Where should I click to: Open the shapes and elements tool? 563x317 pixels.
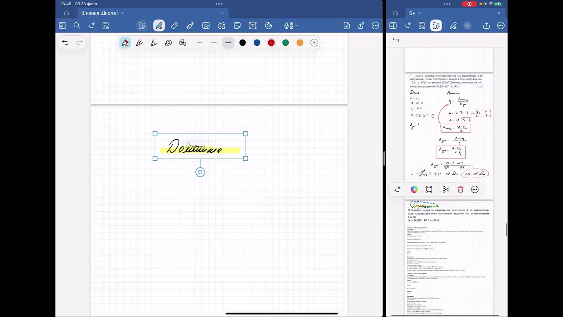coord(221,26)
